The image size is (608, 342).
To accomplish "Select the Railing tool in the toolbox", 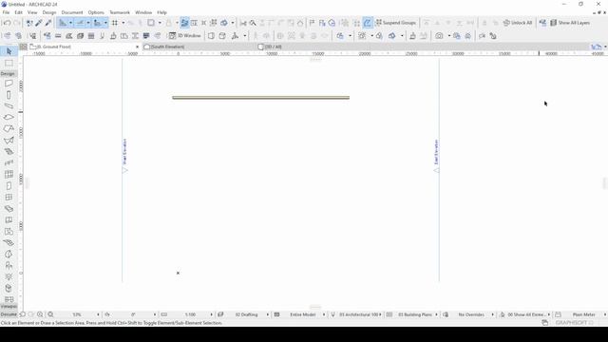I will (9, 162).
